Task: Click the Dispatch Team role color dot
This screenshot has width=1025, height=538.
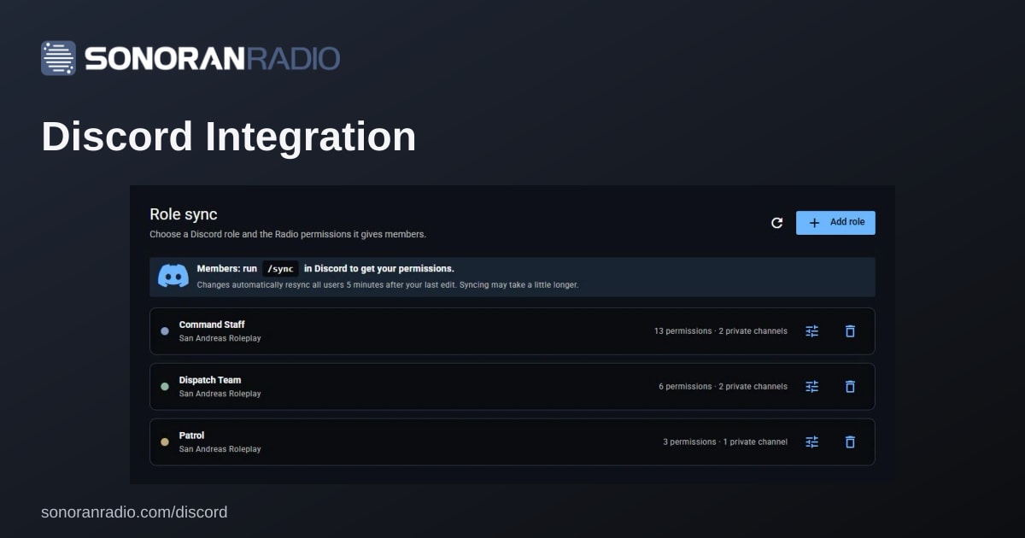Action: tap(165, 387)
